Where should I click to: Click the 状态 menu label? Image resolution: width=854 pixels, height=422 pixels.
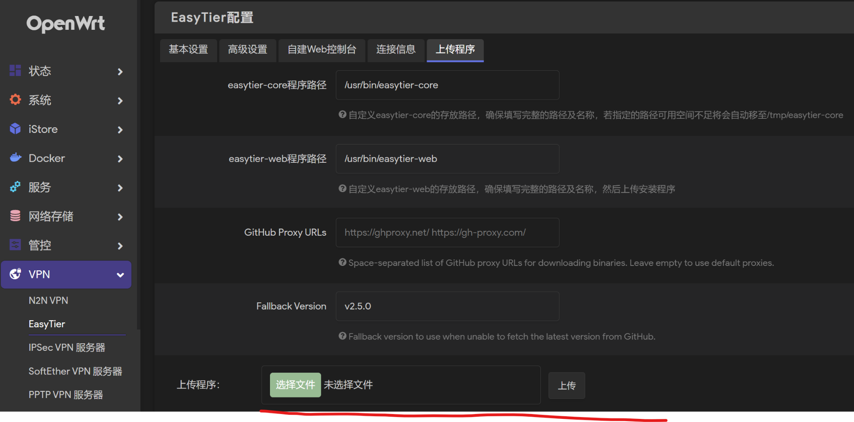click(x=40, y=71)
